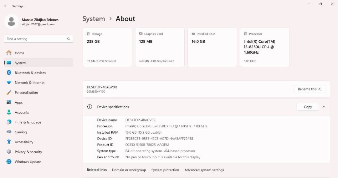Copy the device specifications
The width and height of the screenshot is (338, 178).
[308, 107]
